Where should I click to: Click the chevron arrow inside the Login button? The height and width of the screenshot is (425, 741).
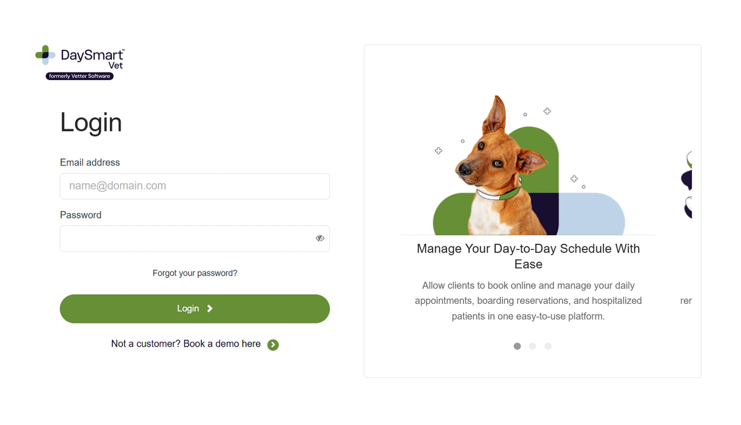(210, 309)
